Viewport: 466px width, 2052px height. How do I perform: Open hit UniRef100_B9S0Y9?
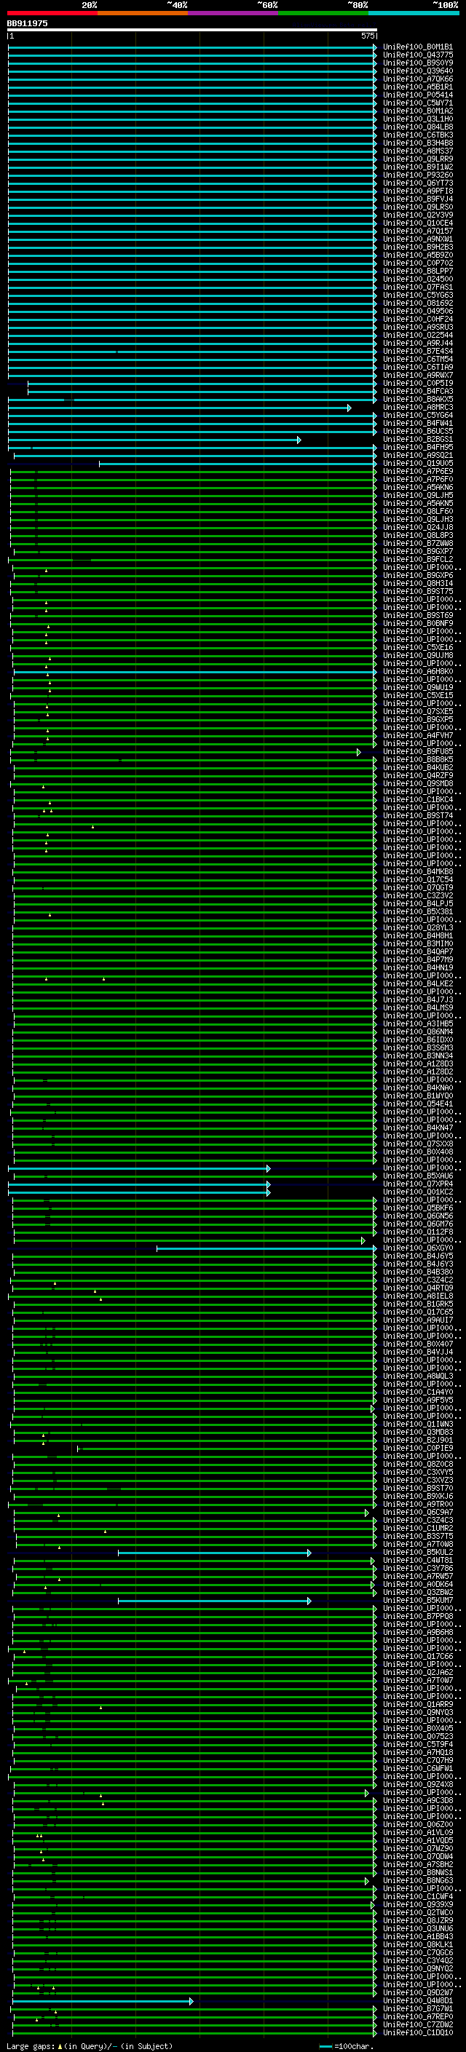(418, 64)
